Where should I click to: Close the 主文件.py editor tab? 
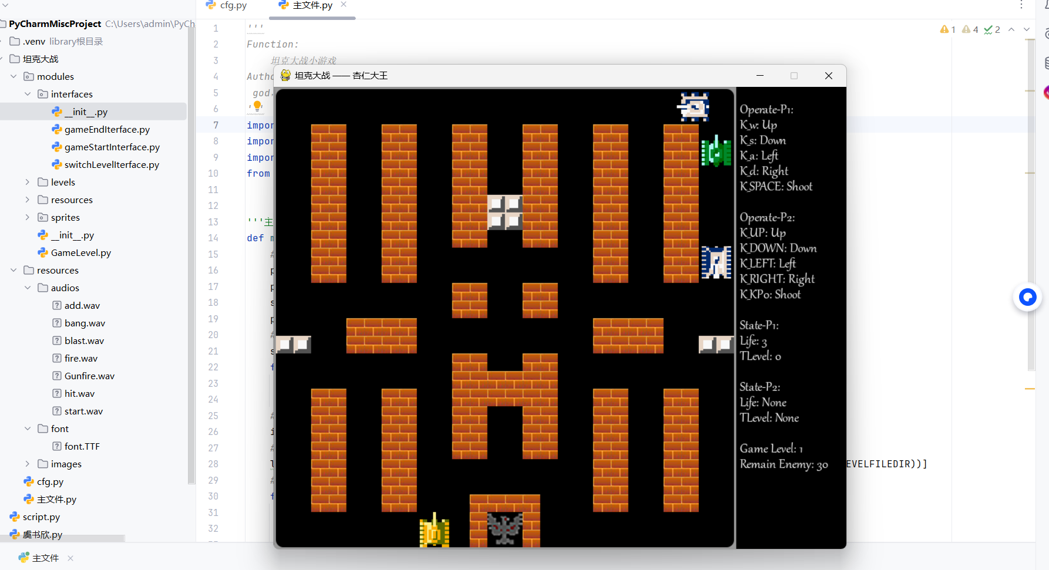click(x=344, y=5)
